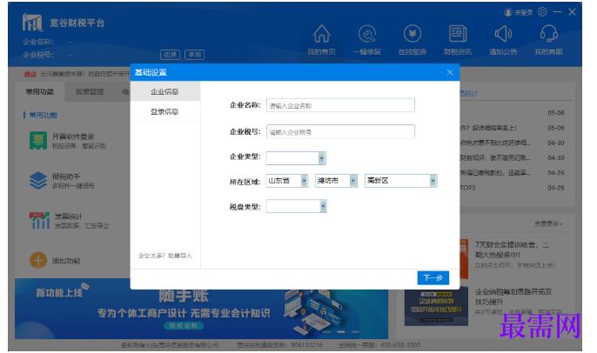Open 企业纳税筹划 course thumbnail
The width and height of the screenshot is (597, 353).
[x=436, y=308]
